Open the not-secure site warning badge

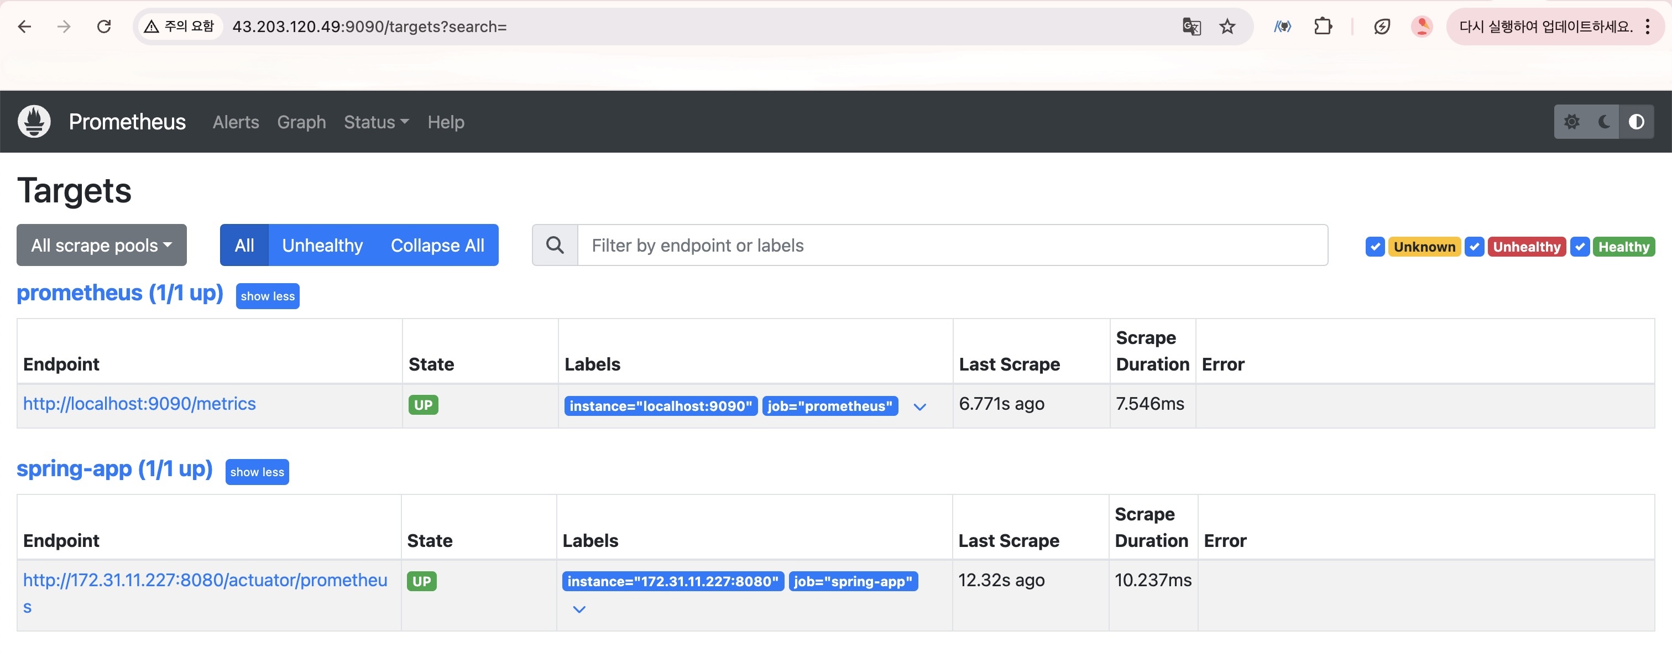click(179, 27)
